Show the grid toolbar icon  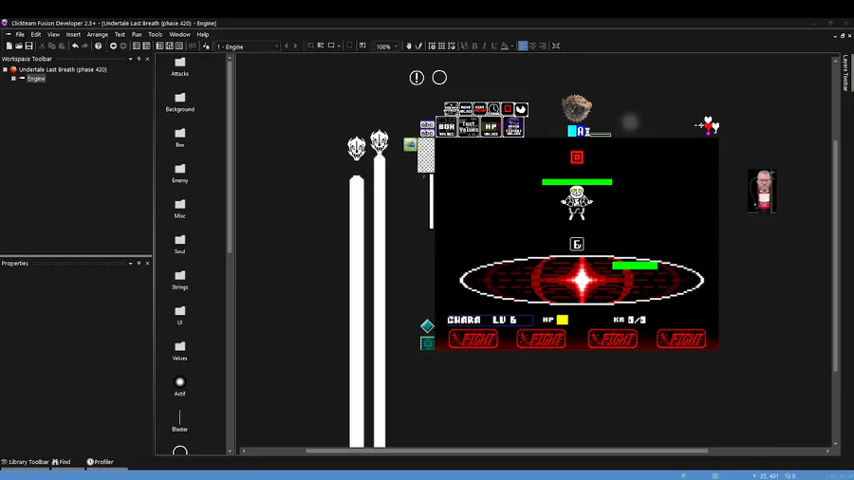441,46
